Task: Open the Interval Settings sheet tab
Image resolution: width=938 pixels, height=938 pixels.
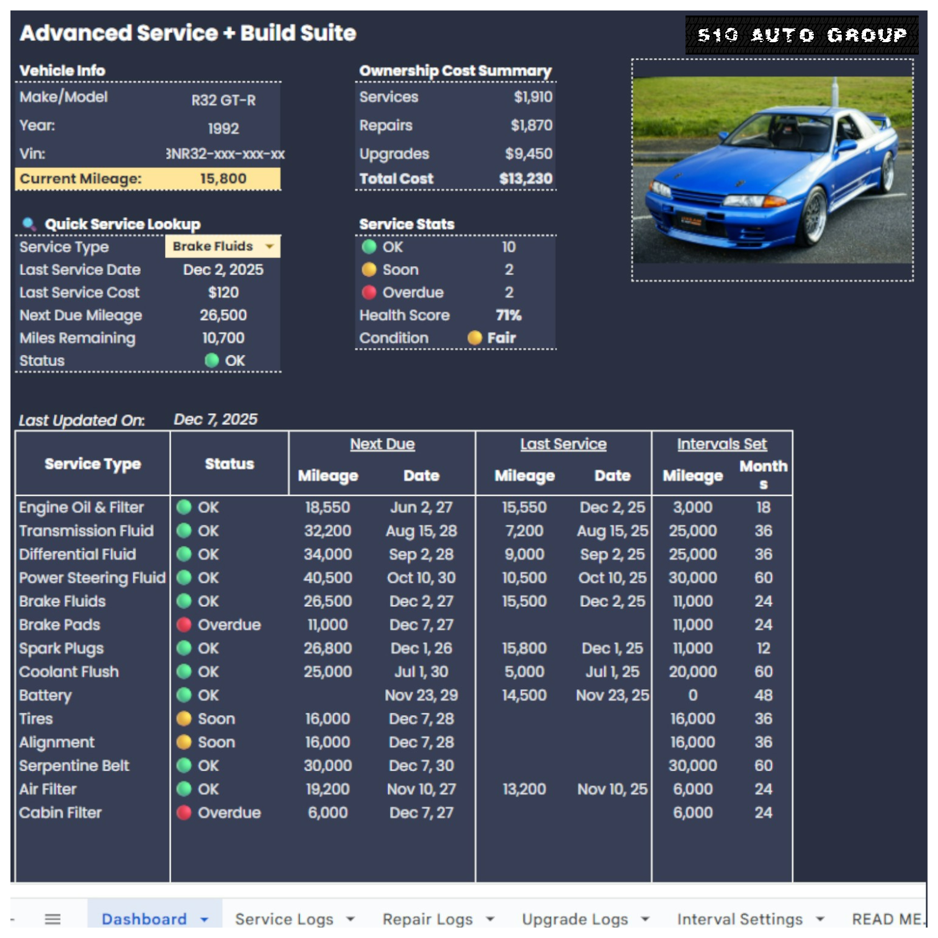Action: [739, 919]
